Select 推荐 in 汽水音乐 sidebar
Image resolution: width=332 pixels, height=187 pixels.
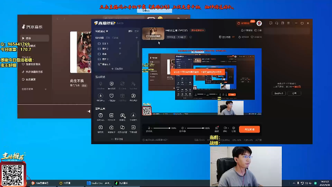[34, 38]
